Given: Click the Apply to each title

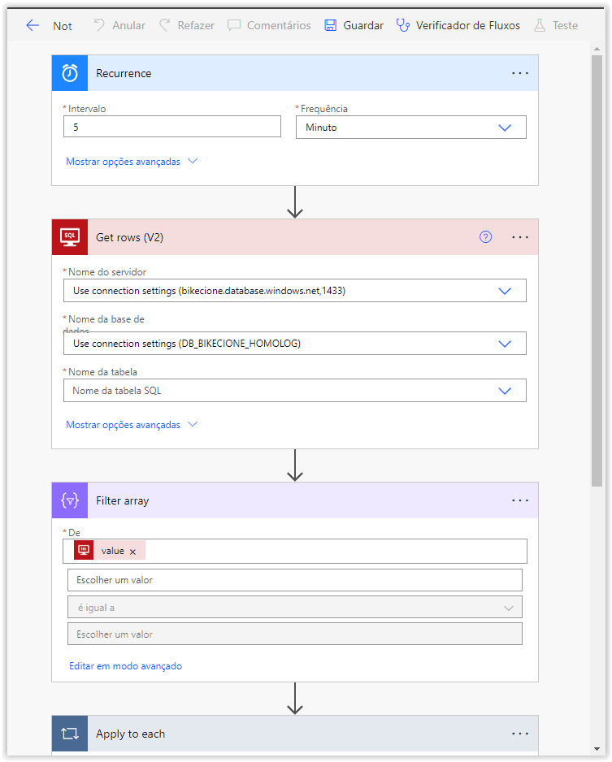Looking at the screenshot, I should pyautogui.click(x=130, y=734).
